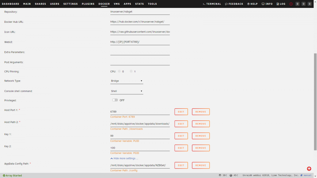Toggle the Privileged switch
Screen dimensions: 317x178
(115, 100)
